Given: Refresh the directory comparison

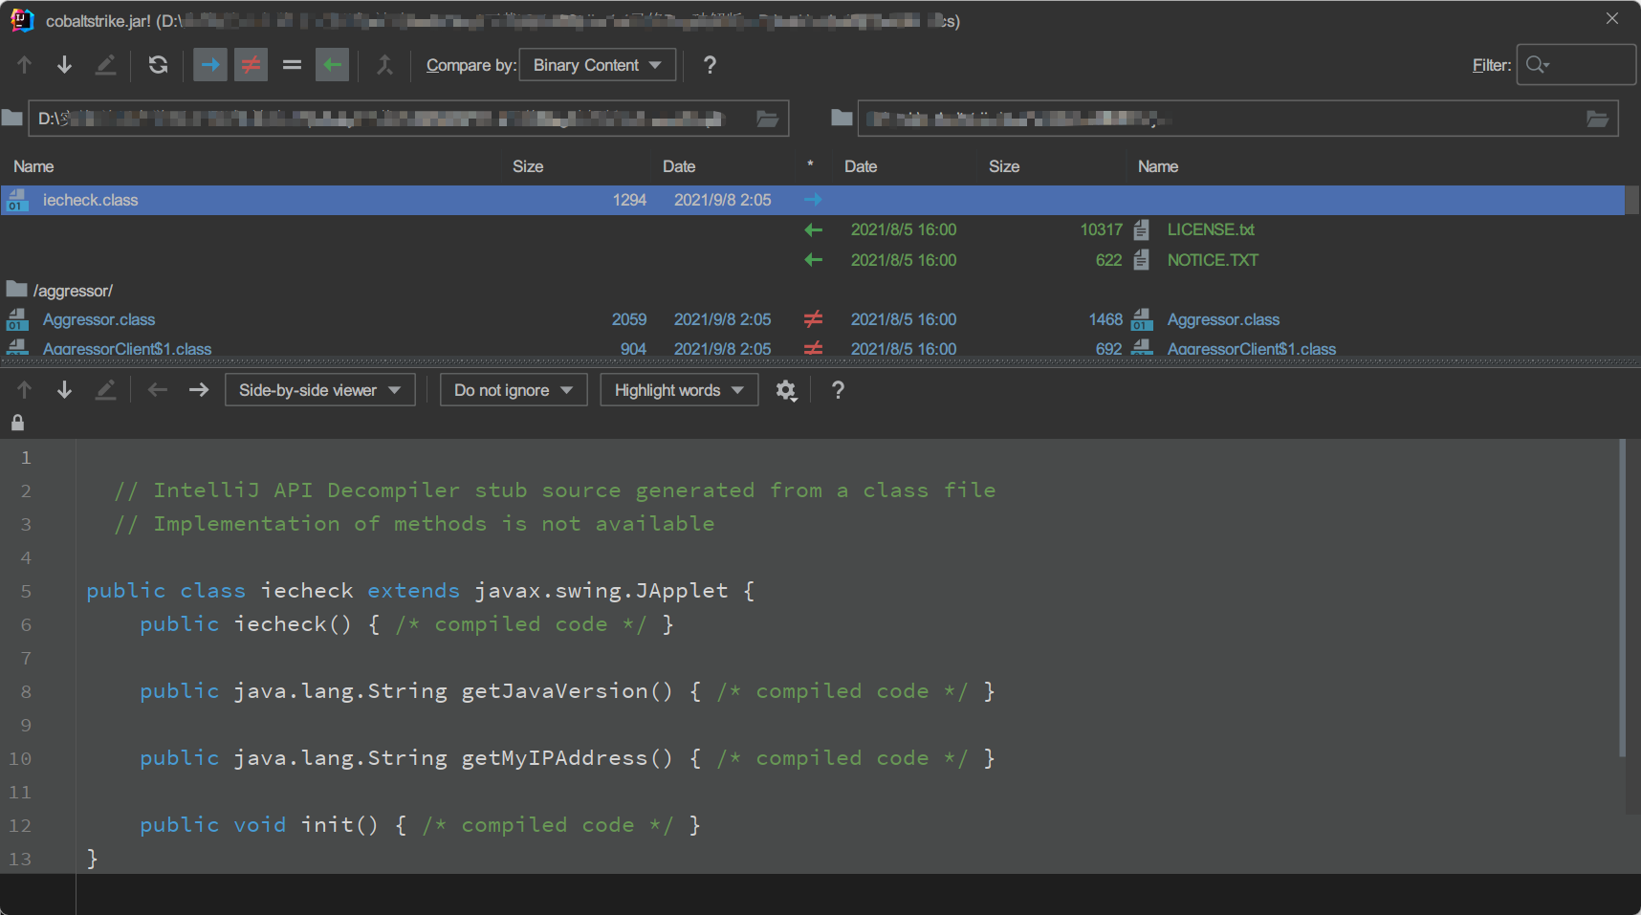Looking at the screenshot, I should [158, 65].
